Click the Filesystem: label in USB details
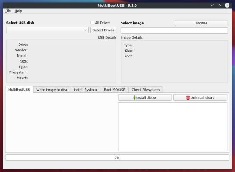The image size is (235, 172). [19, 72]
